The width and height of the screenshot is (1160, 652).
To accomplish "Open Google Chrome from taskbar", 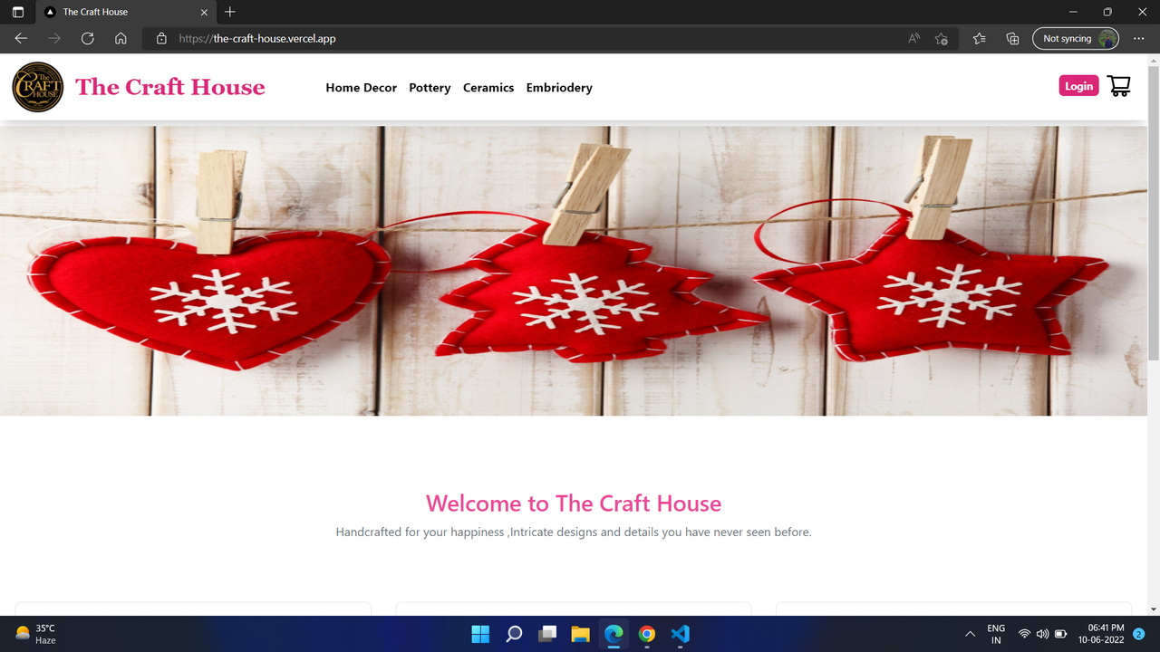I will click(647, 634).
